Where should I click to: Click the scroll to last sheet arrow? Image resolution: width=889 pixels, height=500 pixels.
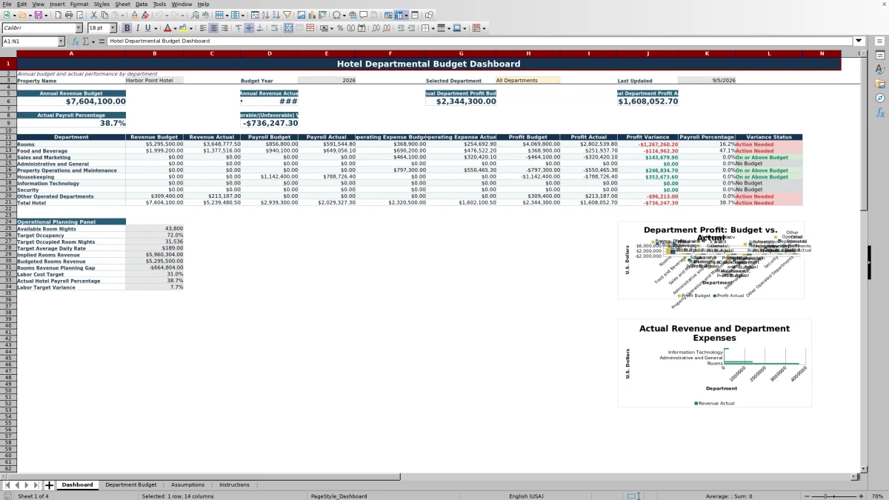[36, 485]
